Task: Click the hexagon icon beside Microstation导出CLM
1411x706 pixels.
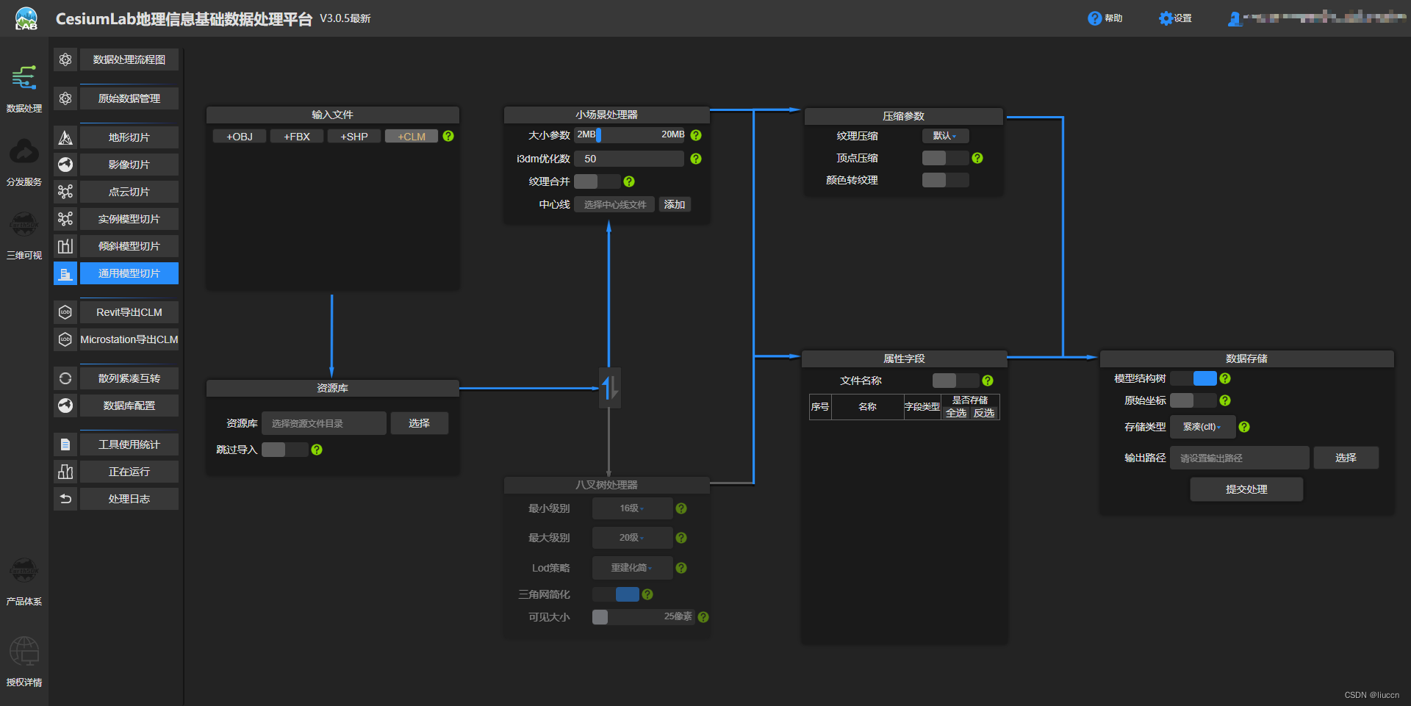Action: pos(65,339)
